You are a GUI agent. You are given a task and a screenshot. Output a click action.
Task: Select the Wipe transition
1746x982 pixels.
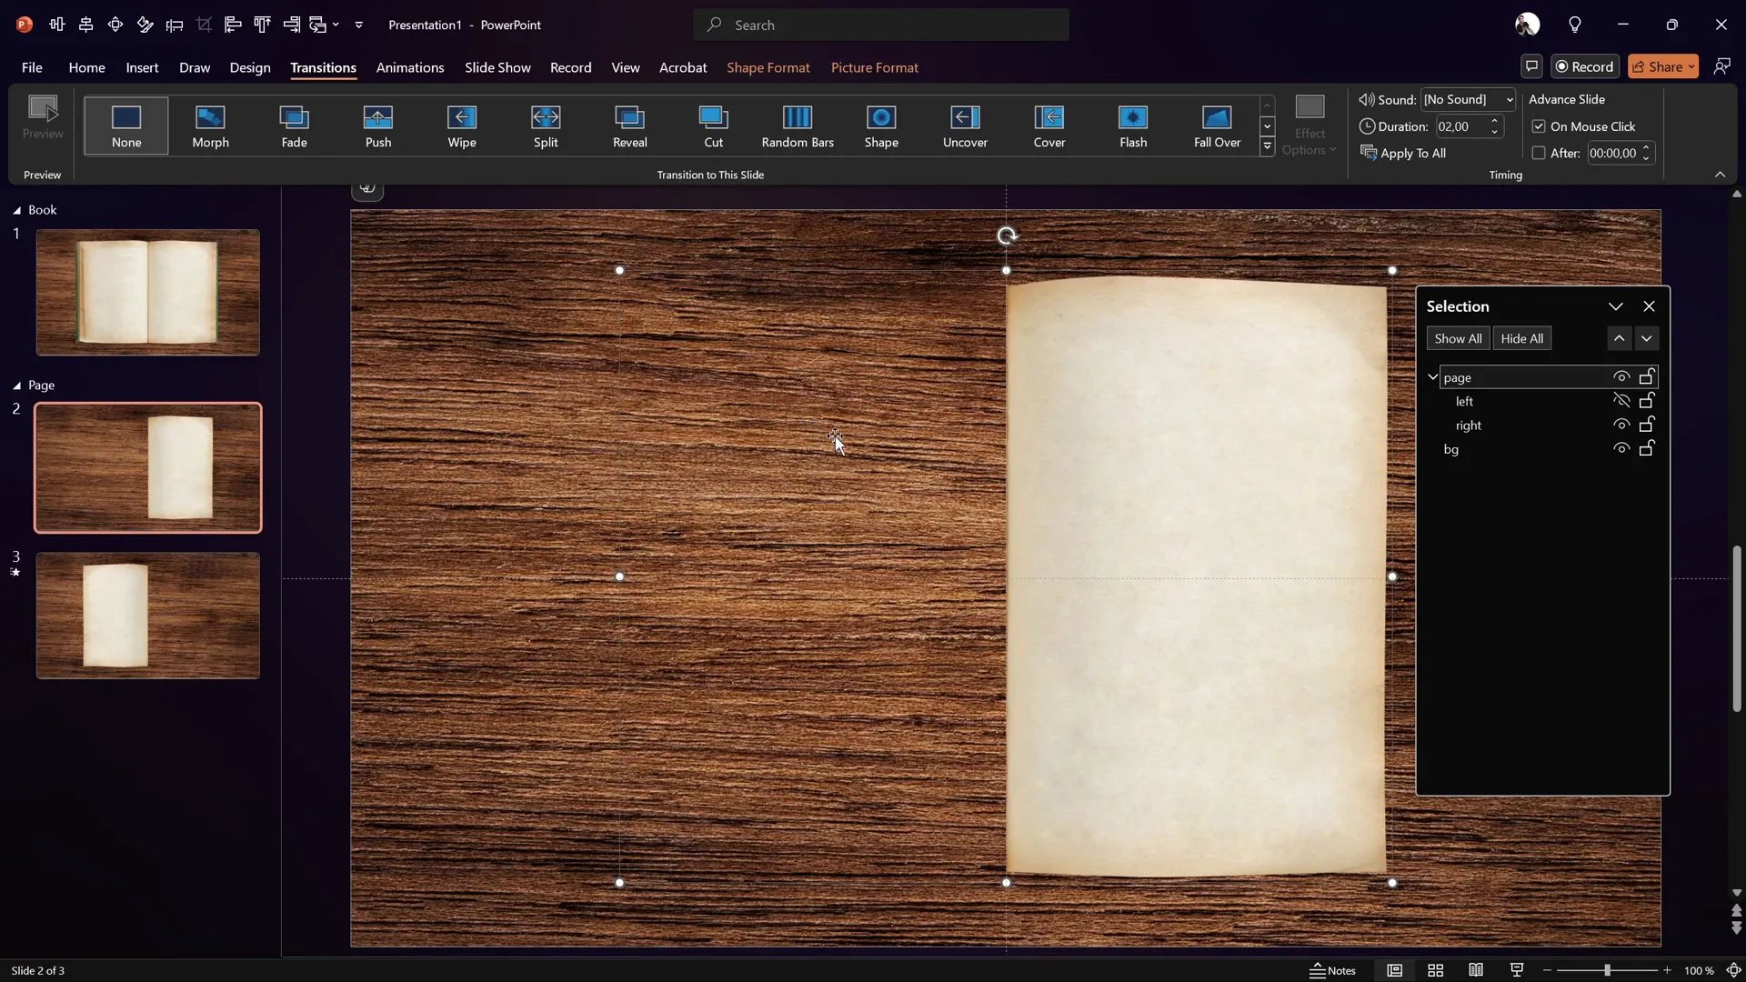point(462,125)
